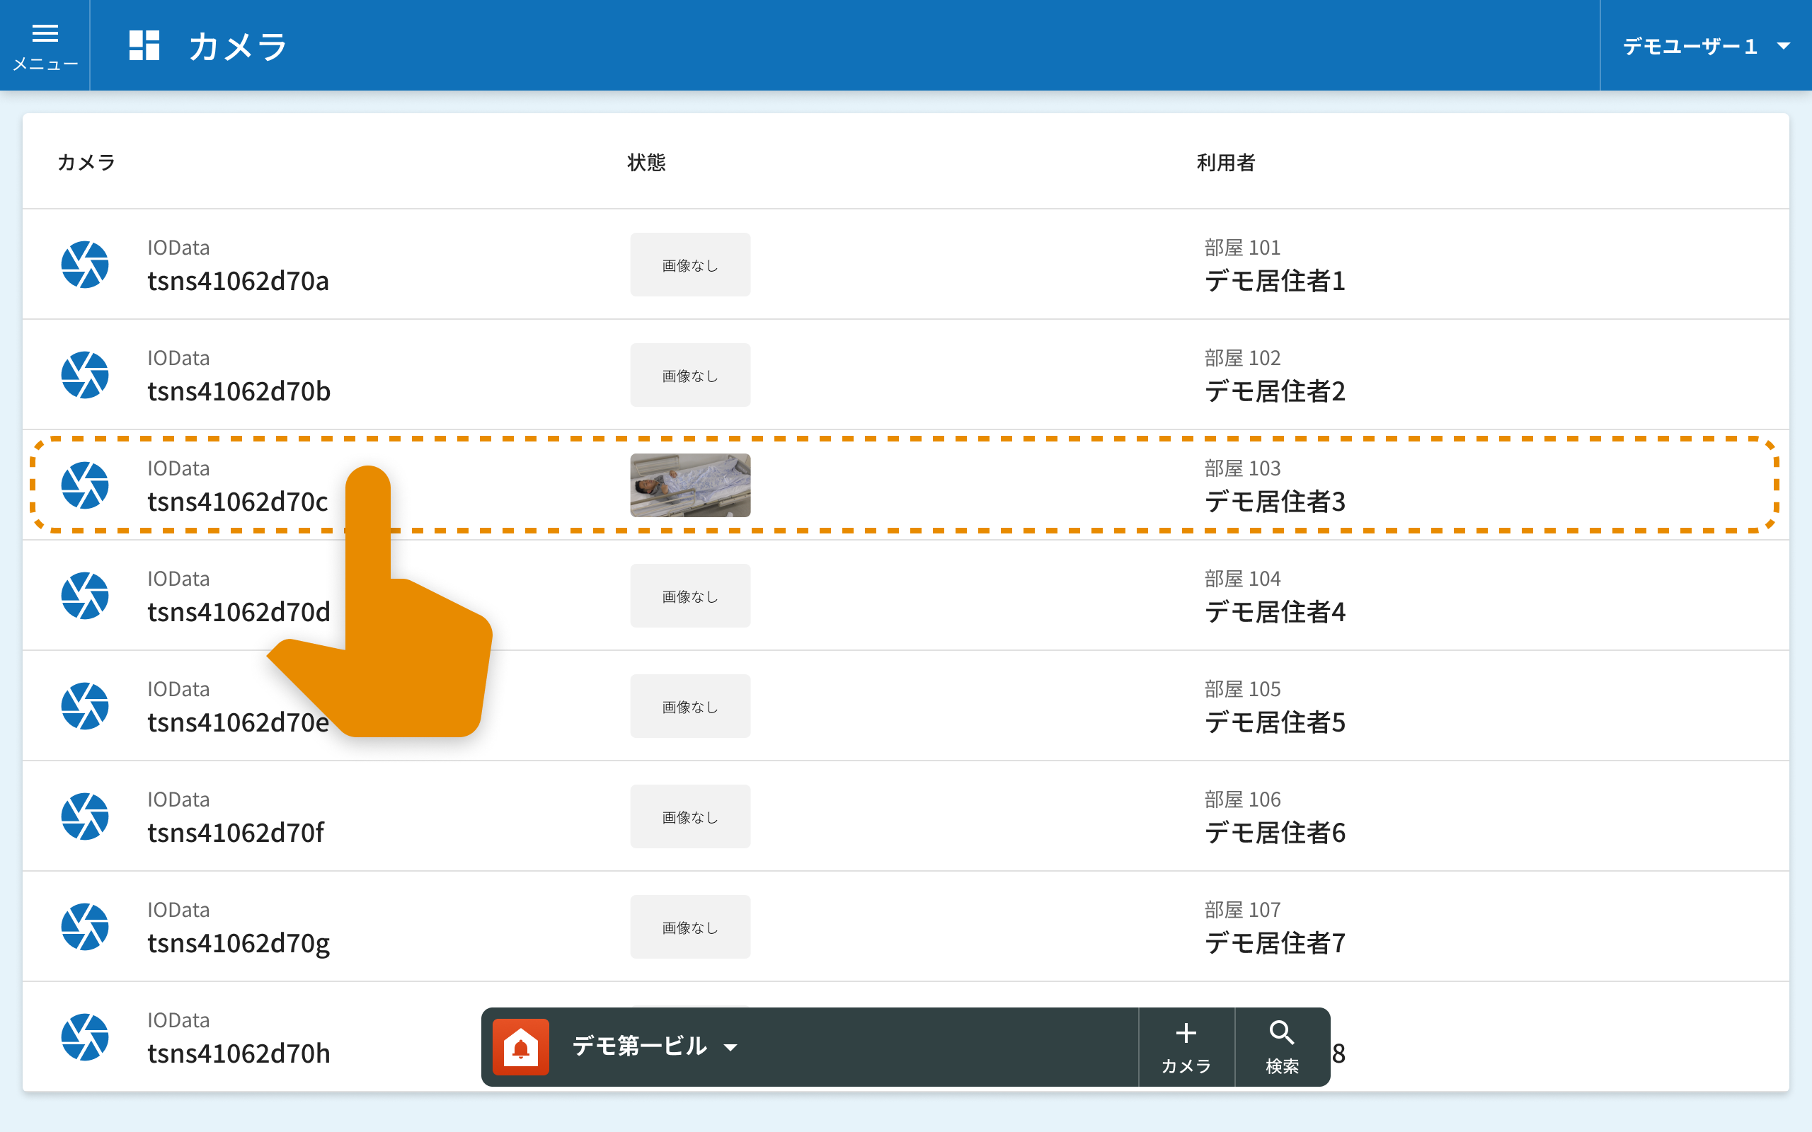Open the デモ第一ビル facility dropdown
This screenshot has width=1812, height=1132.
point(640,1046)
